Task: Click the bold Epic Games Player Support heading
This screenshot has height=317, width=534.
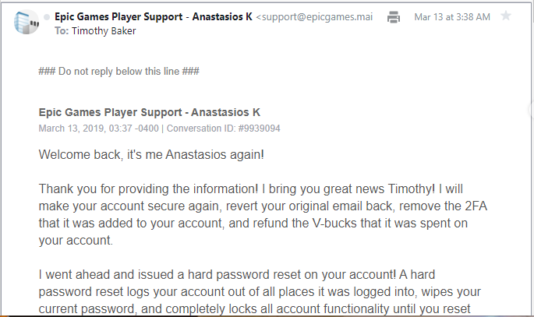Action: tap(150, 112)
